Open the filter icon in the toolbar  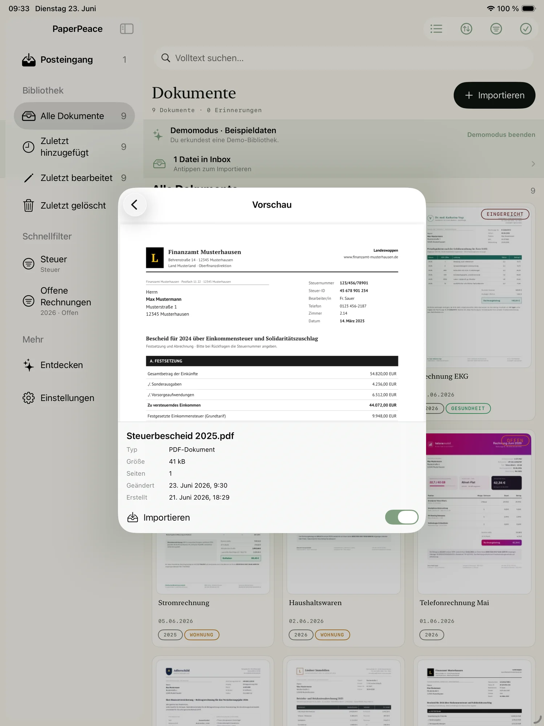496,29
